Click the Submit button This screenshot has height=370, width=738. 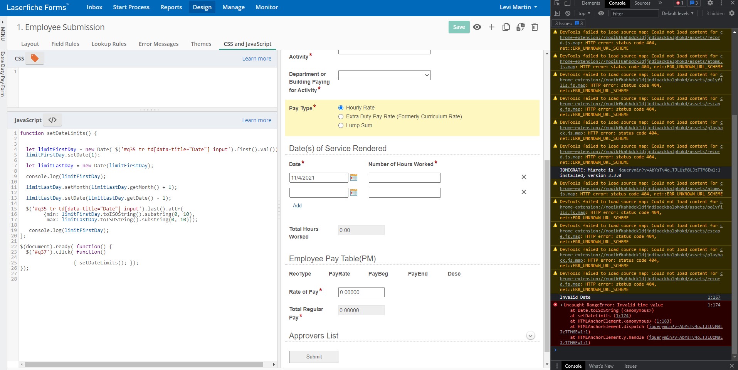point(314,357)
